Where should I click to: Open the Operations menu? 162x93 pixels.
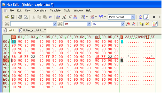40,11
